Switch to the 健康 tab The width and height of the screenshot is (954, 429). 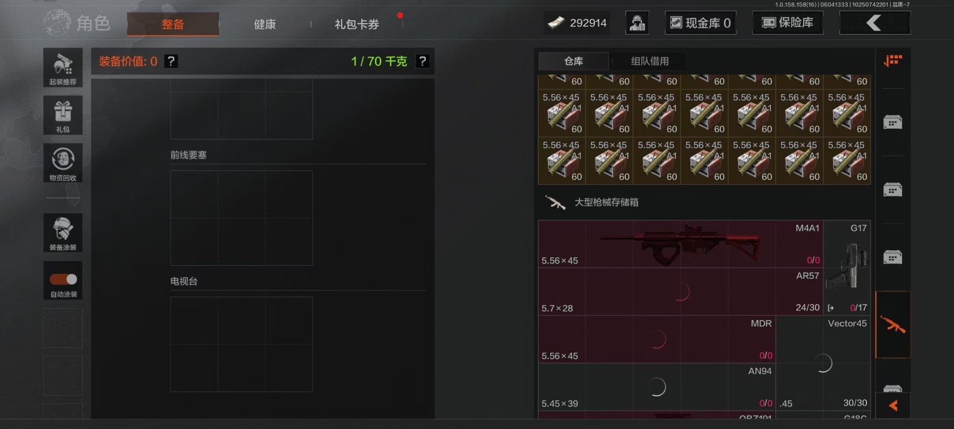[x=265, y=24]
